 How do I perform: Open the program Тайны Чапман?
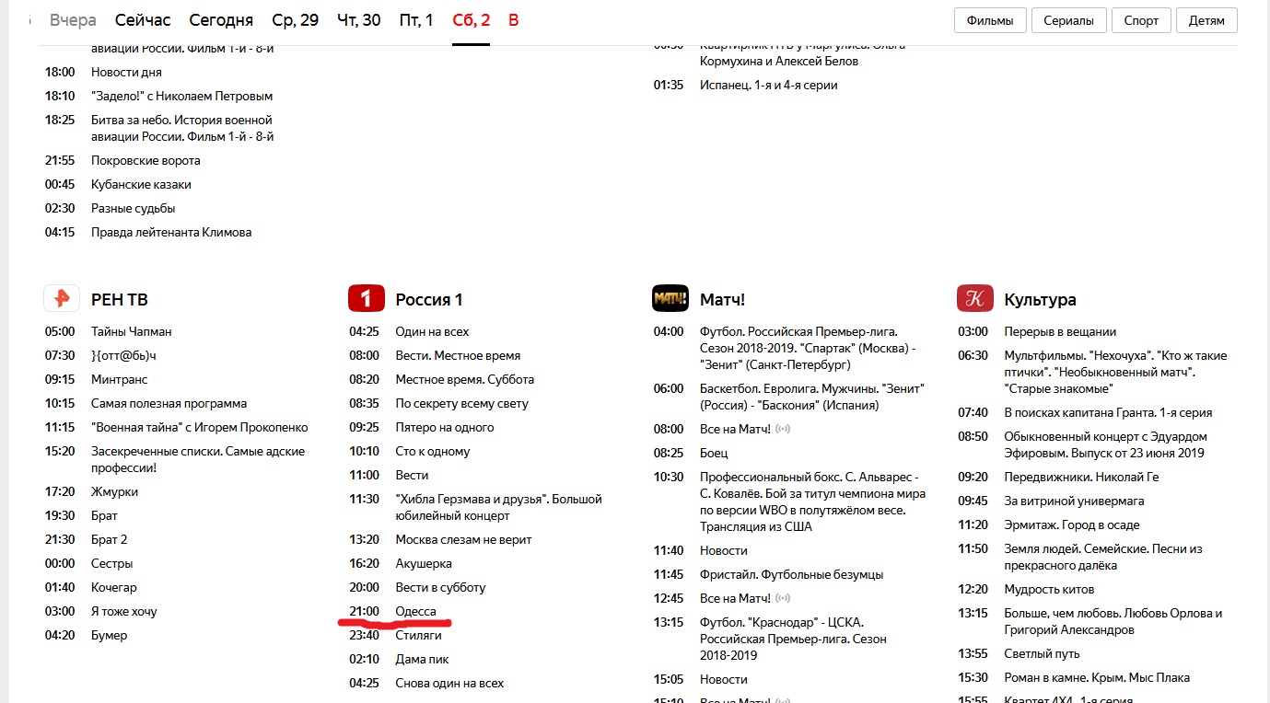(132, 331)
